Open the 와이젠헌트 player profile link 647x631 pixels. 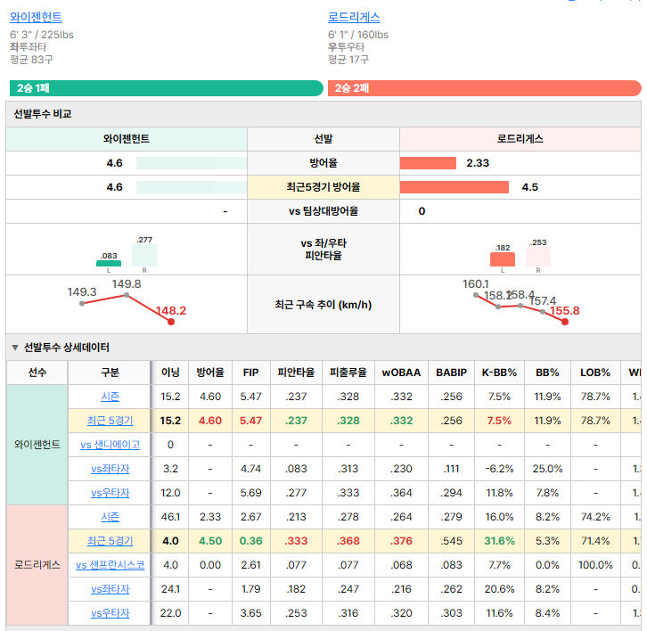click(36, 17)
